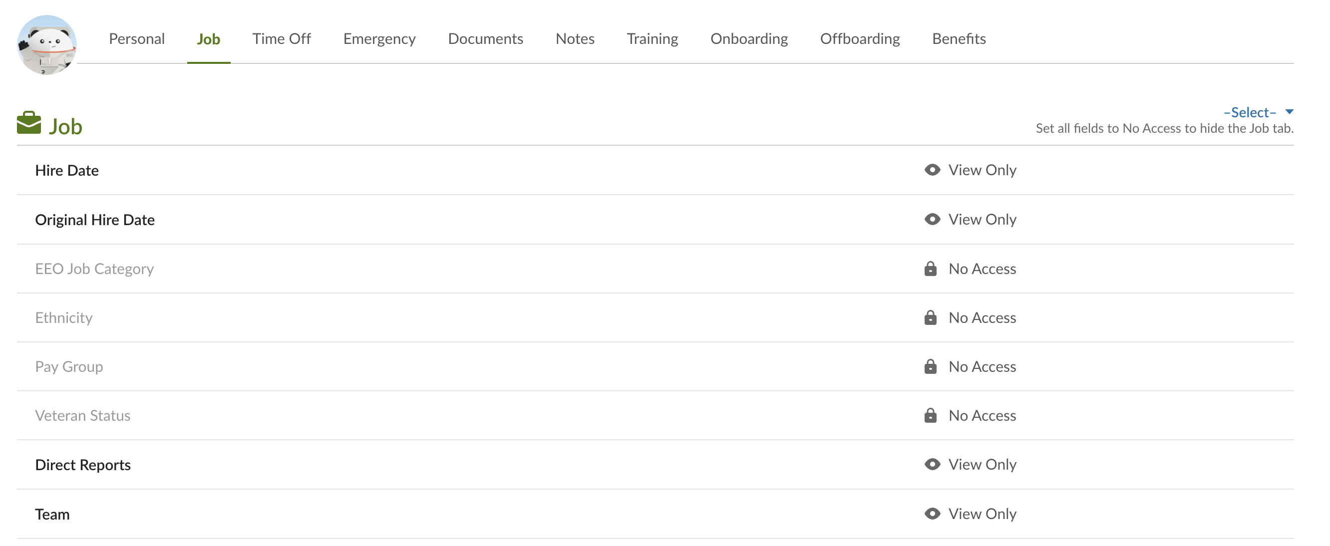Click the blue dropdown arrow beside Select
The width and height of the screenshot is (1330, 546).
tap(1289, 112)
